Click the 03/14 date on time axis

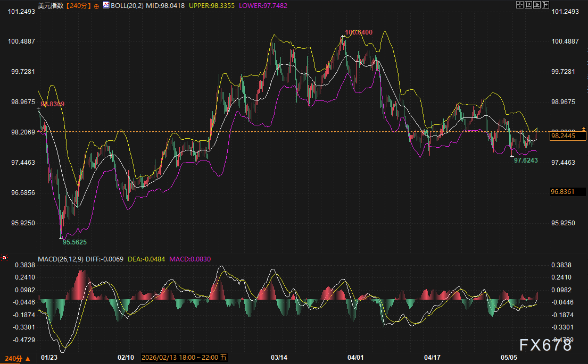(279, 357)
